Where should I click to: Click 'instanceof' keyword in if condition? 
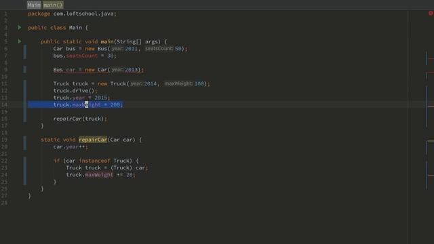[x=94, y=161]
